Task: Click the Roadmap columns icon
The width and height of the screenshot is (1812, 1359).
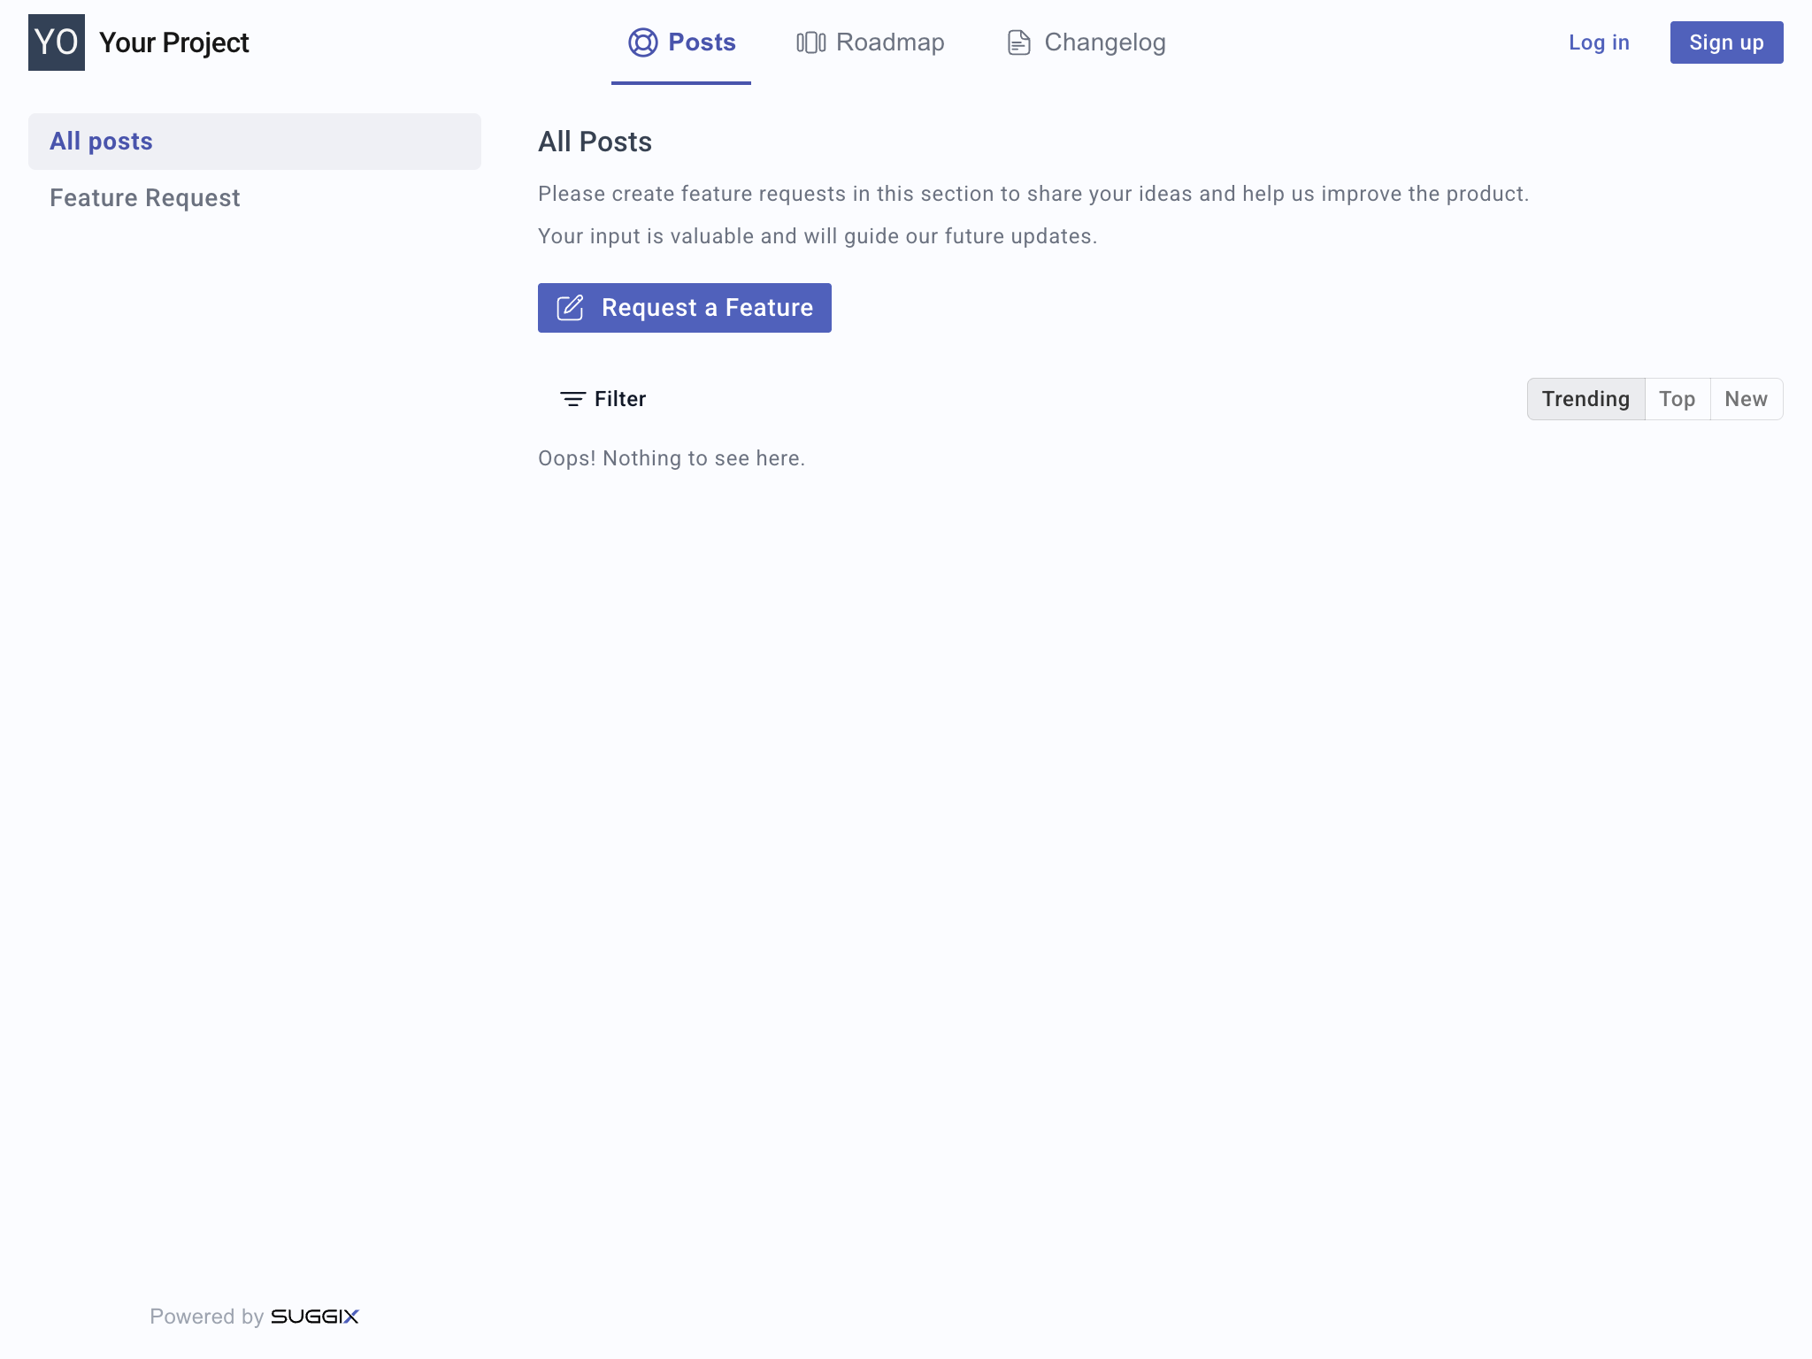Action: point(810,42)
